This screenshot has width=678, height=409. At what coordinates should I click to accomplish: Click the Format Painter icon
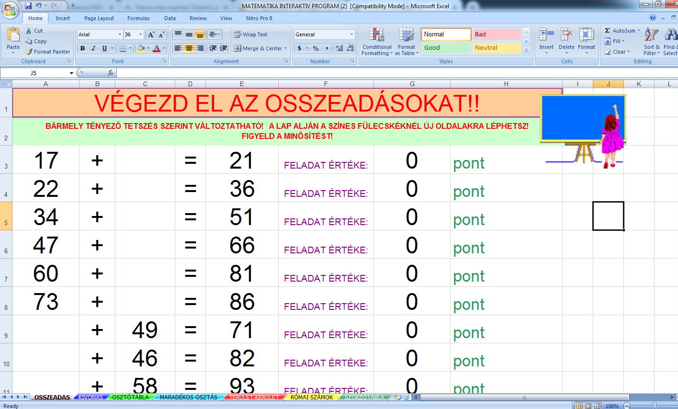click(x=29, y=52)
